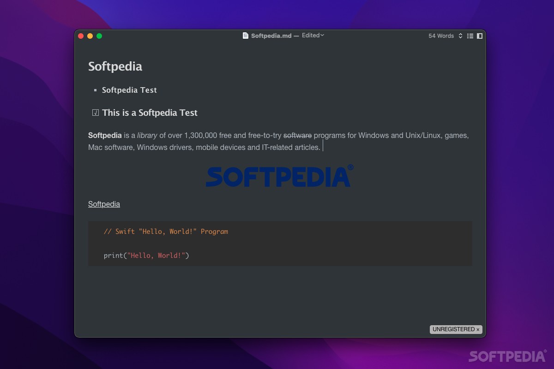The width and height of the screenshot is (554, 369).
Task: Click the 54 Words counter text
Action: click(x=441, y=36)
